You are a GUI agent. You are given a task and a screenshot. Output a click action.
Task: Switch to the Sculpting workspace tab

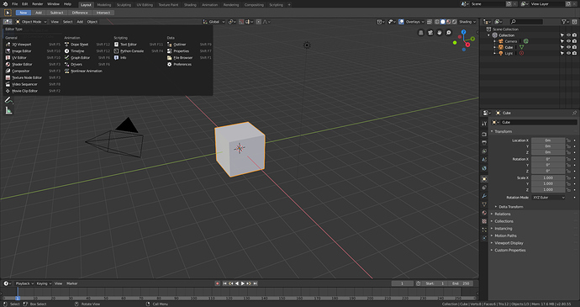[124, 5]
